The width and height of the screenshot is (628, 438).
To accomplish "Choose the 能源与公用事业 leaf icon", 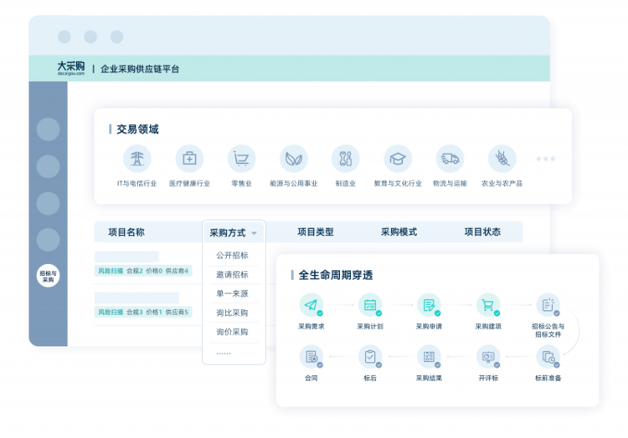I will pyautogui.click(x=293, y=158).
